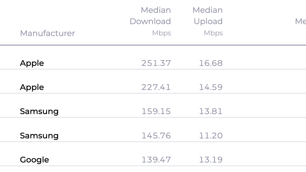Click the 251.37 download speed value
Image resolution: width=306 pixels, height=172 pixels.
156,63
